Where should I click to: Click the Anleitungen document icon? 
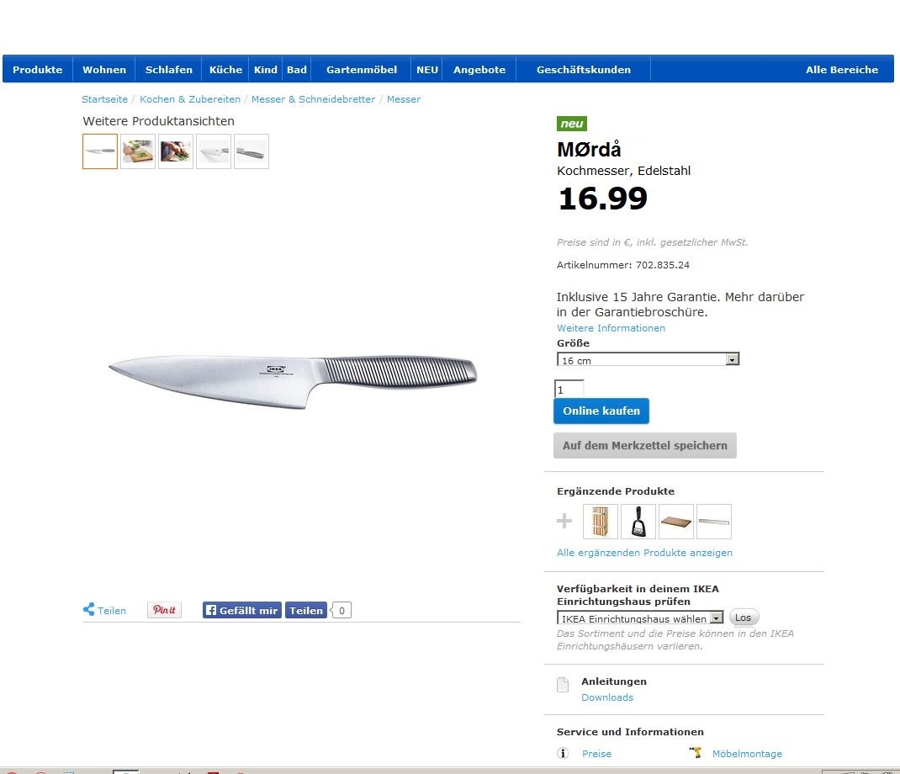click(x=563, y=685)
